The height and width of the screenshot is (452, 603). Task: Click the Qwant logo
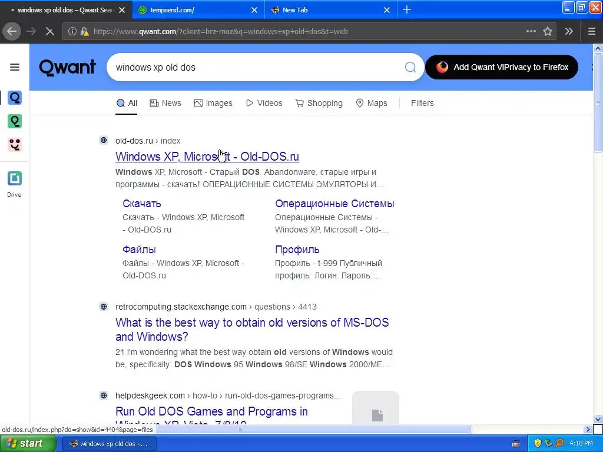tap(67, 67)
